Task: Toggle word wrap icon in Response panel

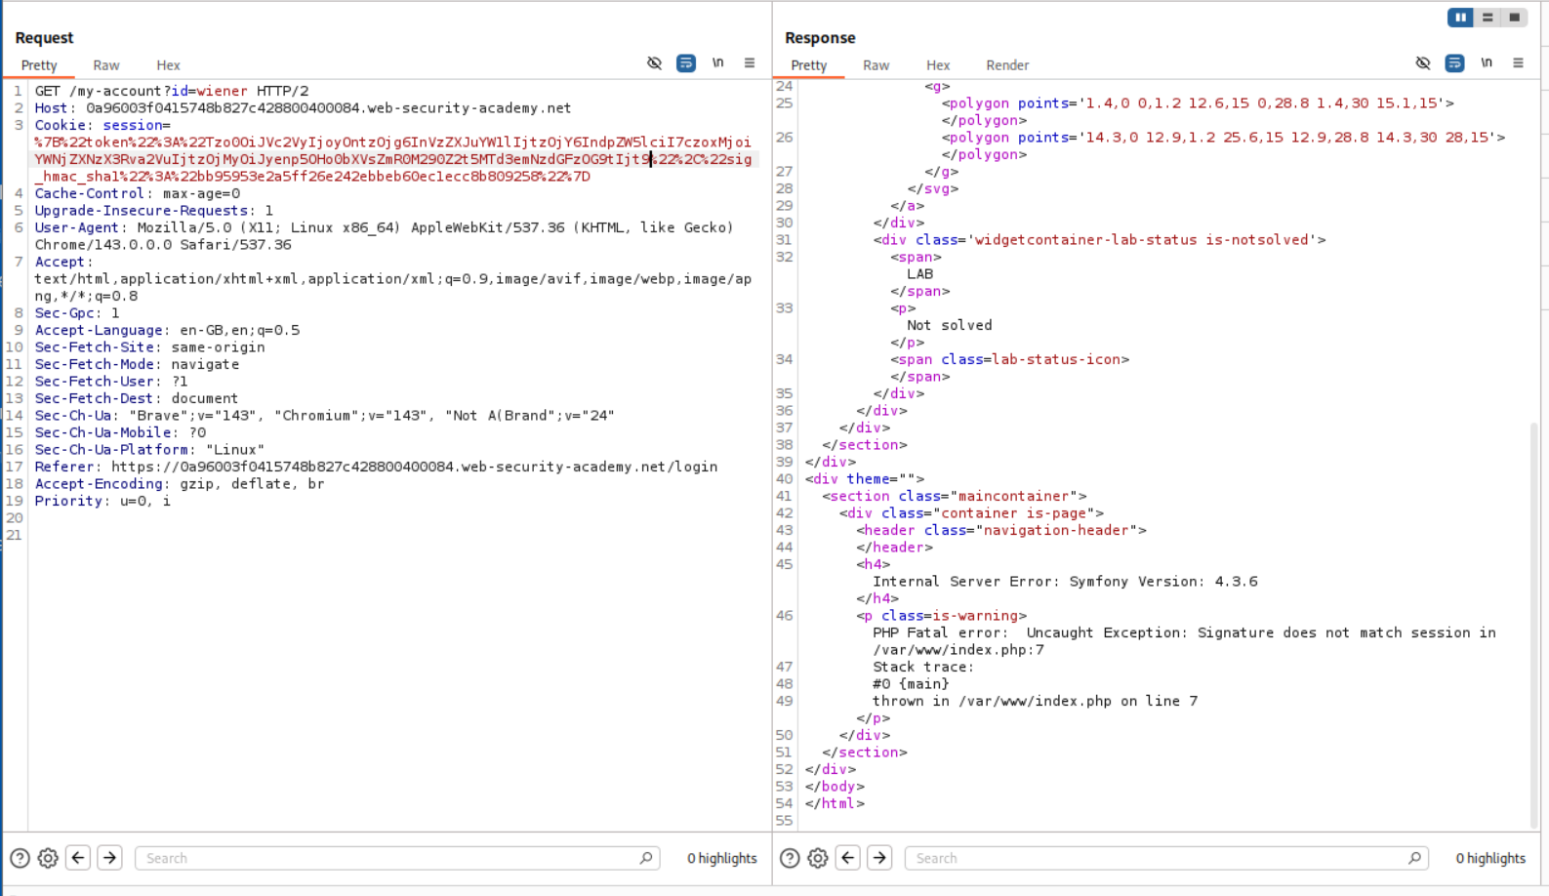Action: (1454, 63)
